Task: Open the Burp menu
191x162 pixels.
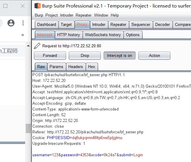Action: point(39,15)
